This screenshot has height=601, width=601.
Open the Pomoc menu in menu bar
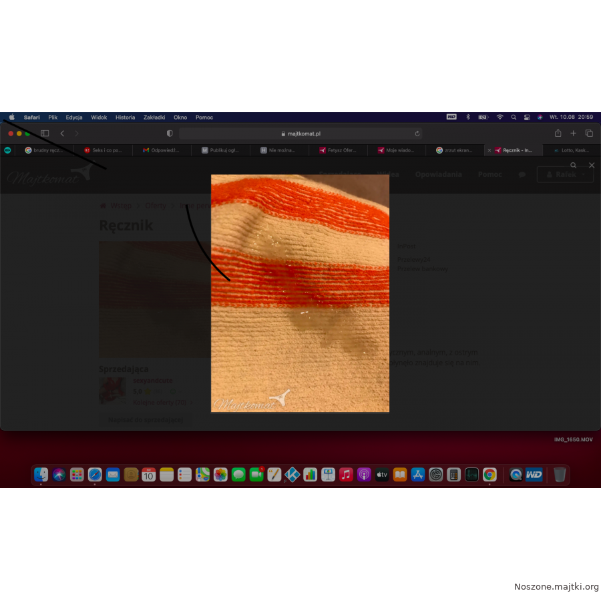click(x=204, y=118)
